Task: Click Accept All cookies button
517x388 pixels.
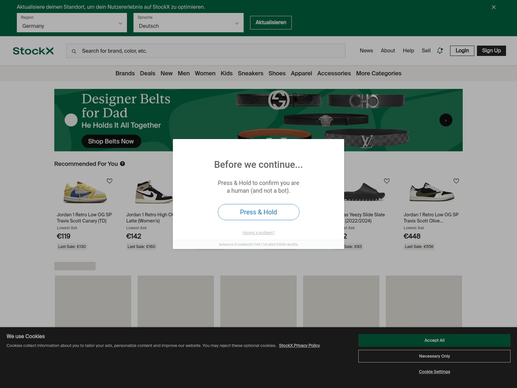Action: coord(434,340)
